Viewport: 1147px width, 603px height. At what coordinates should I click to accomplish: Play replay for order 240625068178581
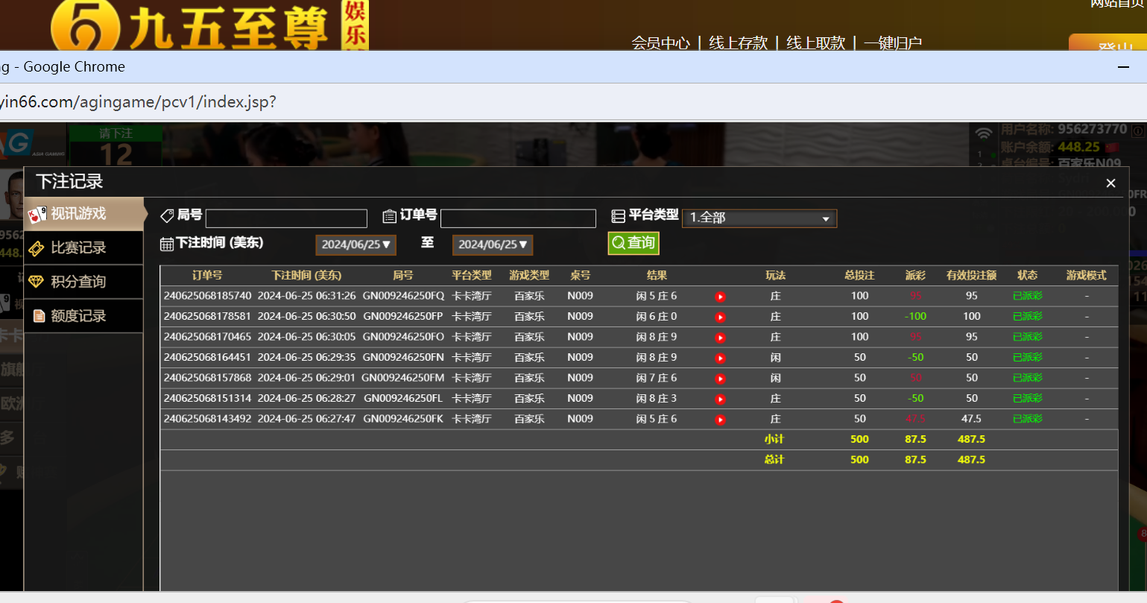coord(720,318)
